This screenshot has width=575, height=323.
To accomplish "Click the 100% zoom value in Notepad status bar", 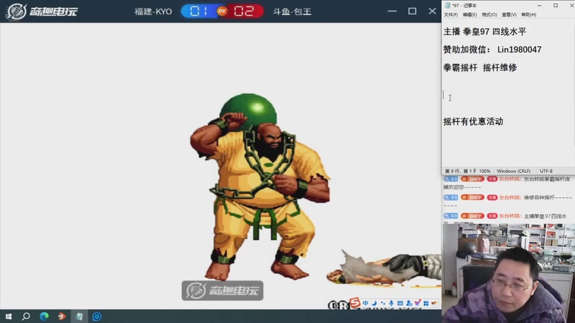I will coord(484,171).
